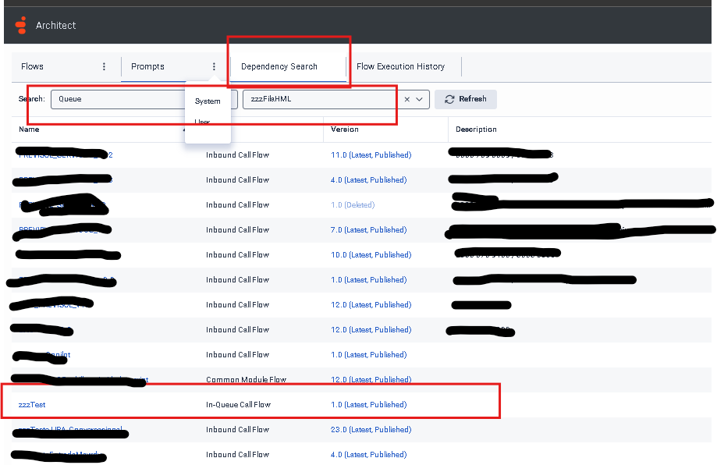Choose System from the Prompts menu

pos(208,101)
